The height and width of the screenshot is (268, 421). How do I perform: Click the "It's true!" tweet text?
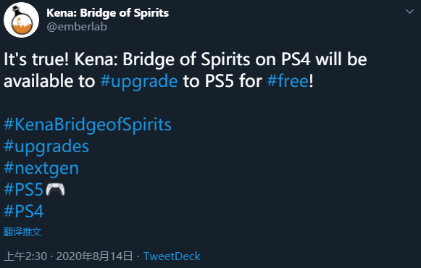coord(36,59)
